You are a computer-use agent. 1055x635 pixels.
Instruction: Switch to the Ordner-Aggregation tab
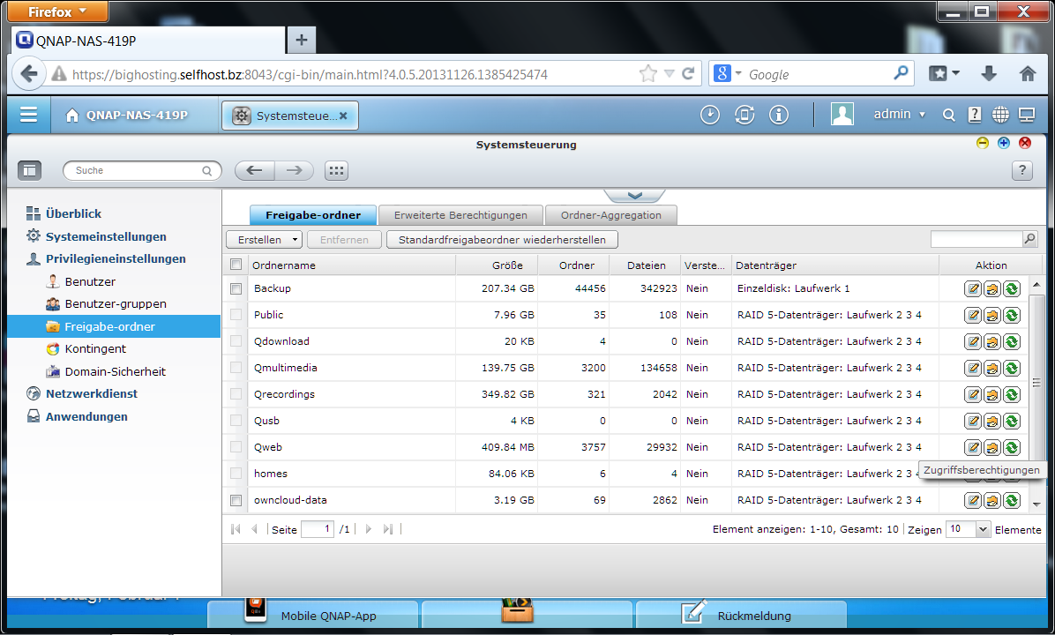pyautogui.click(x=611, y=215)
